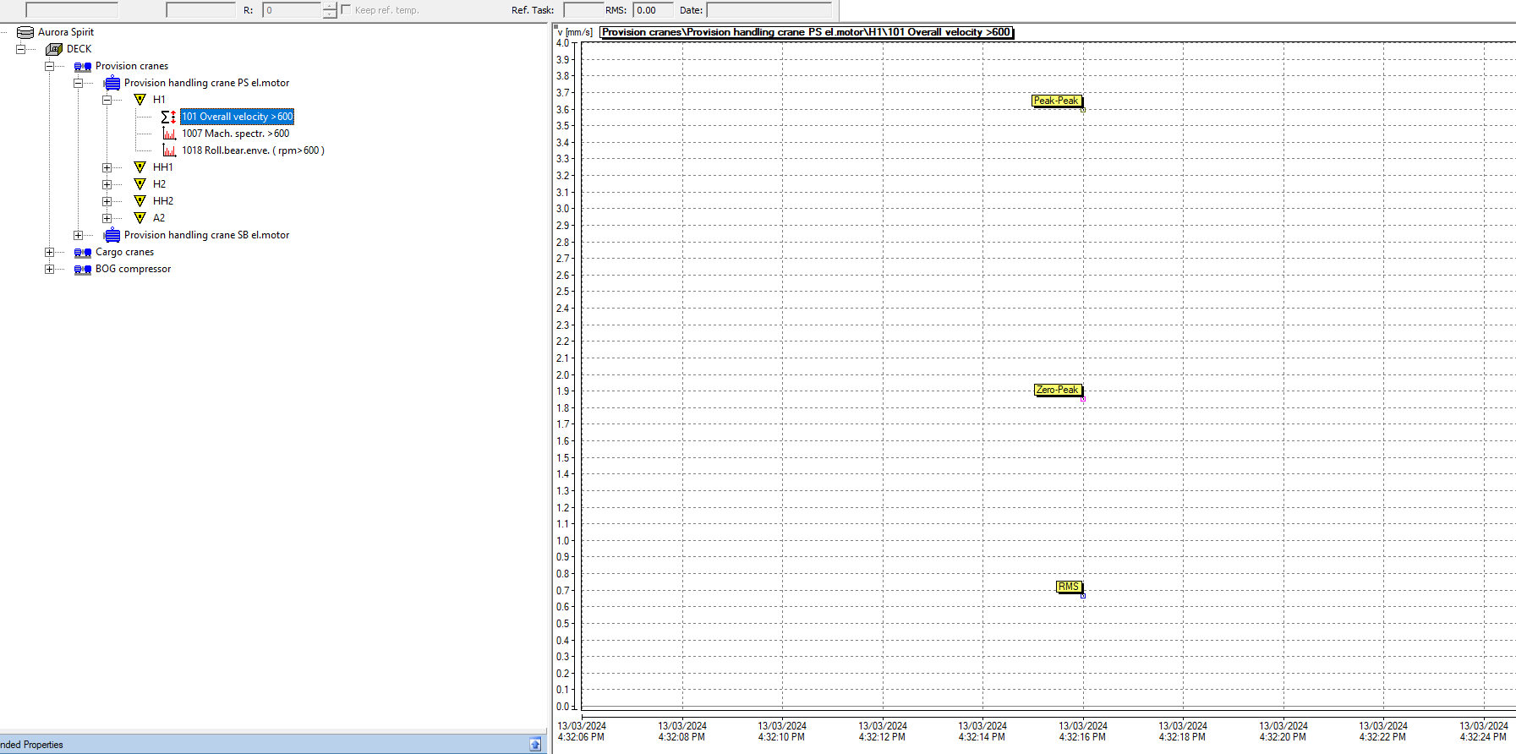Toggle the Keep ref. temp. checkbox

pos(346,9)
